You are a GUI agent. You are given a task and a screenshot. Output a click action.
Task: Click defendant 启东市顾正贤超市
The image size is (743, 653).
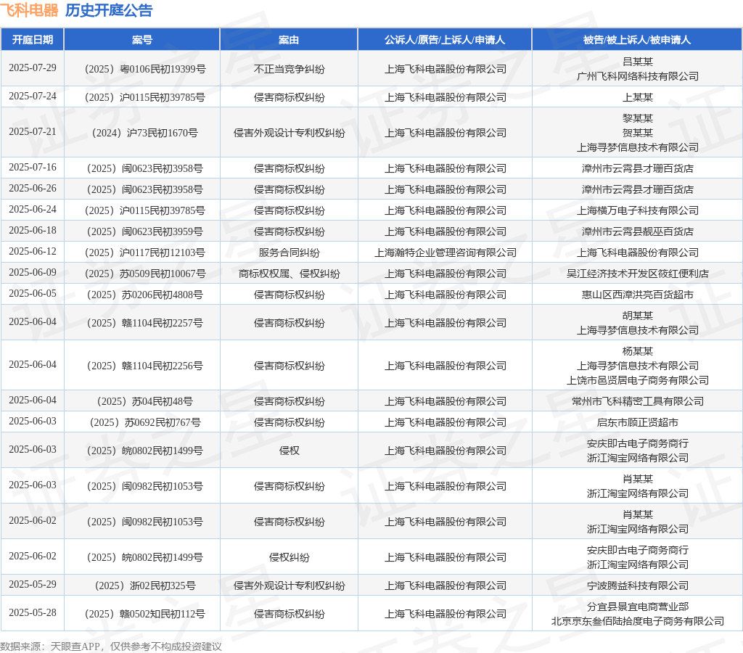637,422
